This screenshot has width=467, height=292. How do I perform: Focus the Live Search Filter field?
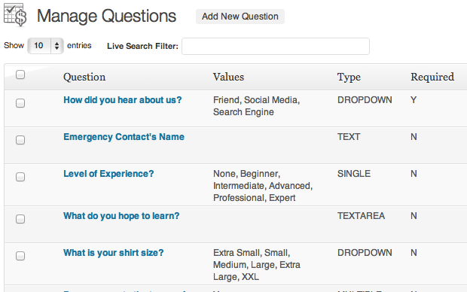pos(276,46)
